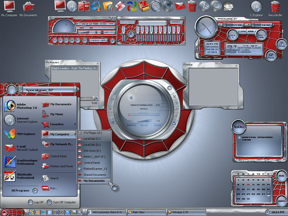This screenshot has height=216, width=288.
Task: Pause playback in Winamp main window
Action: click(x=66, y=40)
